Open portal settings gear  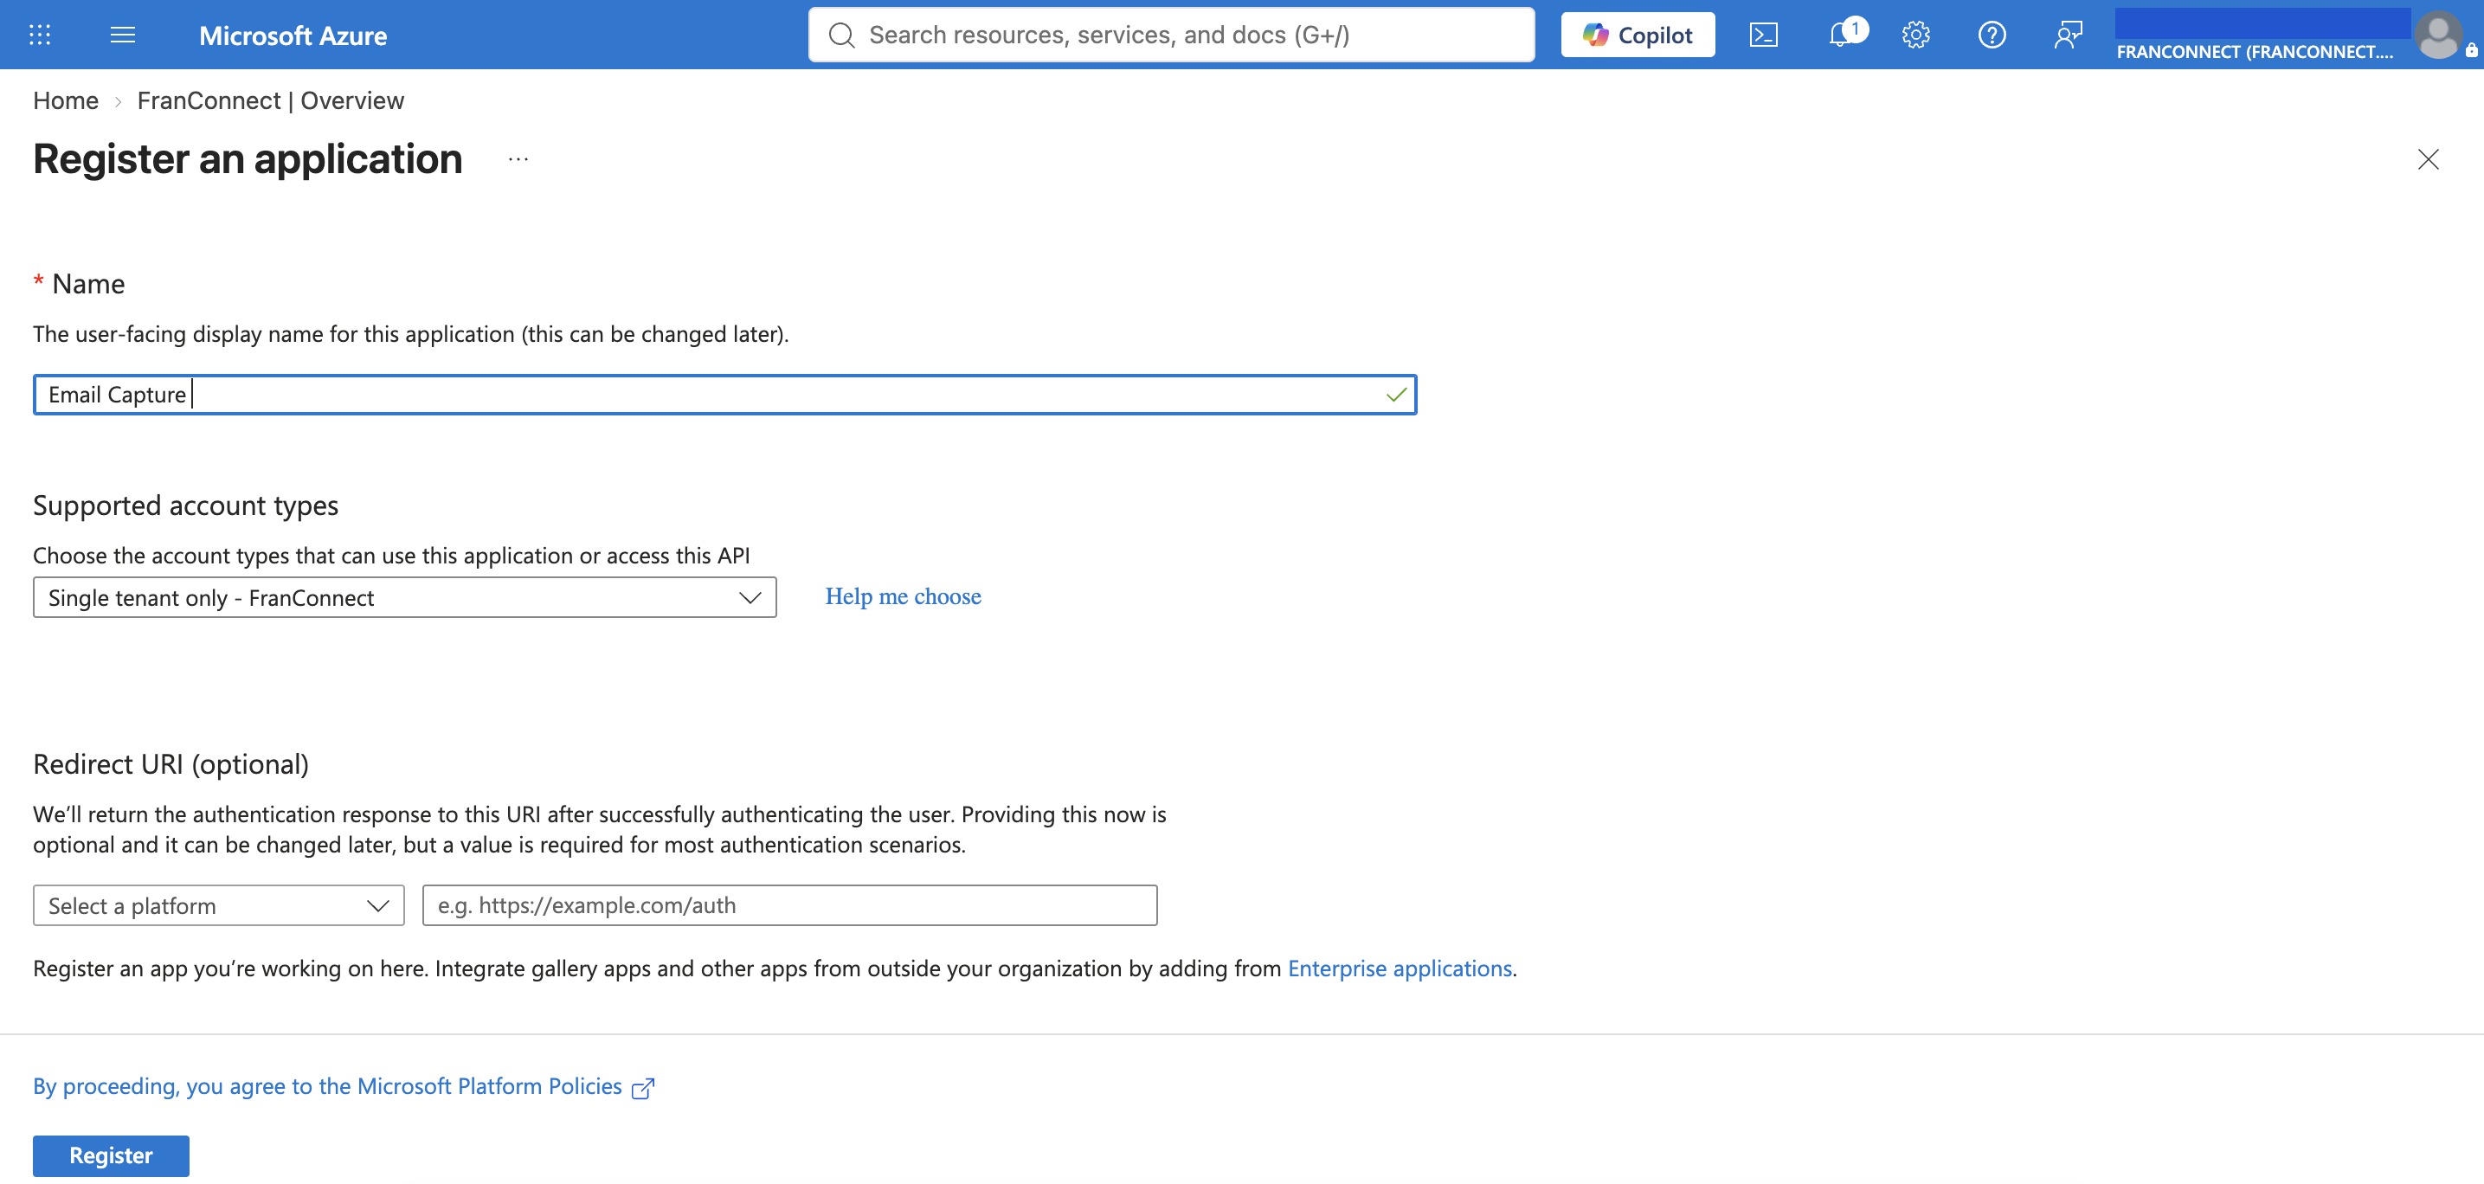1915,35
